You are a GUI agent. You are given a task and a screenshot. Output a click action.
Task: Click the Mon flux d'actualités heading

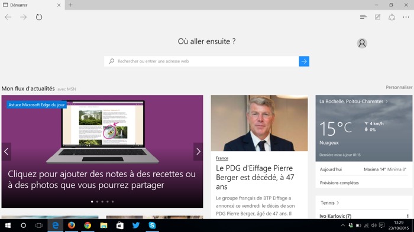tap(28, 89)
